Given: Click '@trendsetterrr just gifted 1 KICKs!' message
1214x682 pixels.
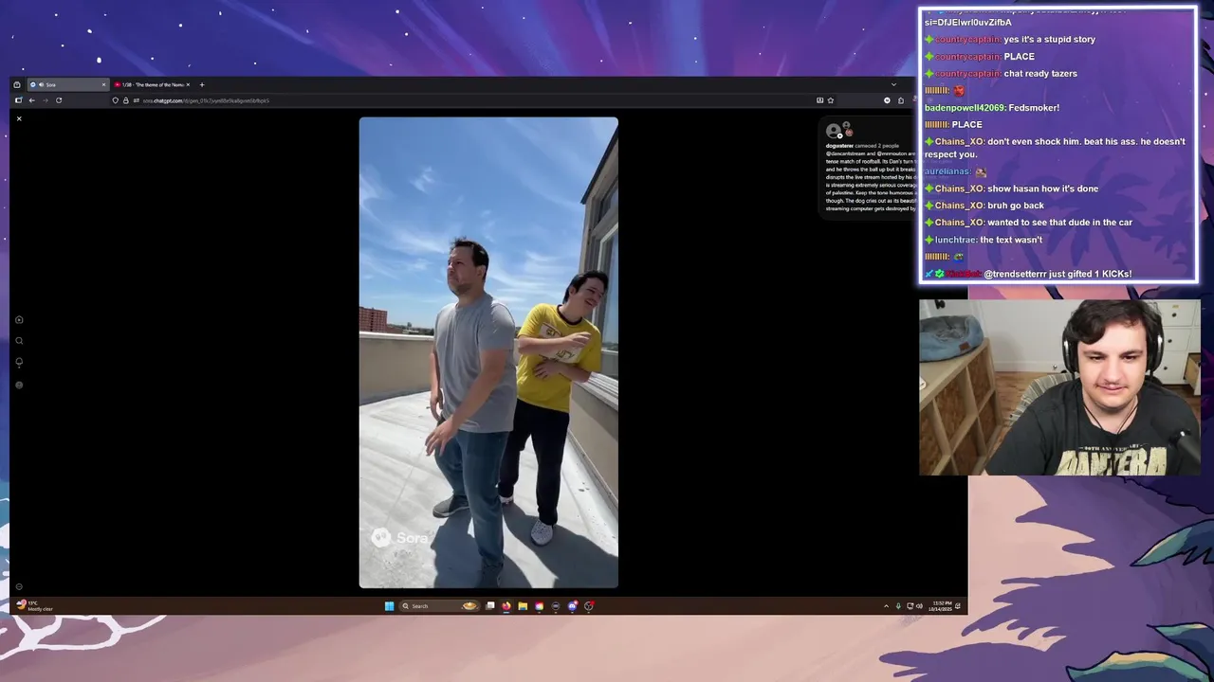Looking at the screenshot, I should click(1058, 274).
